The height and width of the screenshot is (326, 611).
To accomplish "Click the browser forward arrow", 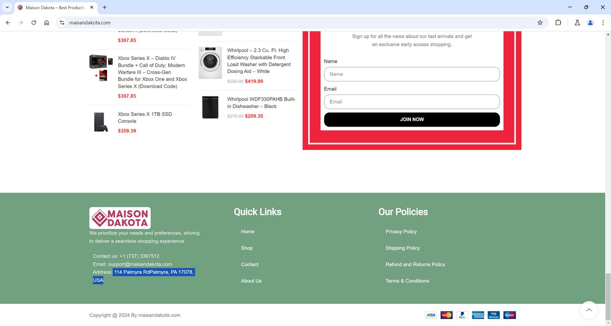I will point(20,23).
